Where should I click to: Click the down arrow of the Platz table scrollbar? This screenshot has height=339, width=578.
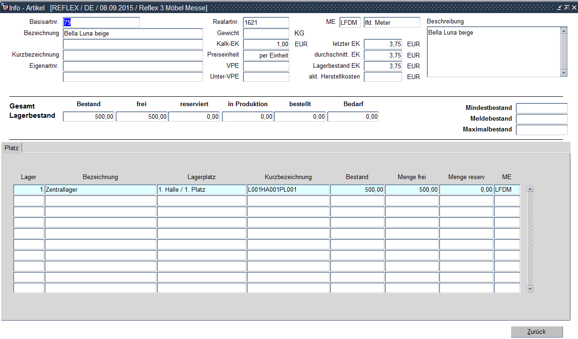pyautogui.click(x=530, y=289)
